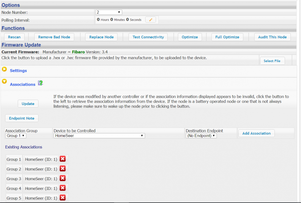Remove the Group 3 HomeSeer association
The image size is (301, 203).
coord(63,178)
